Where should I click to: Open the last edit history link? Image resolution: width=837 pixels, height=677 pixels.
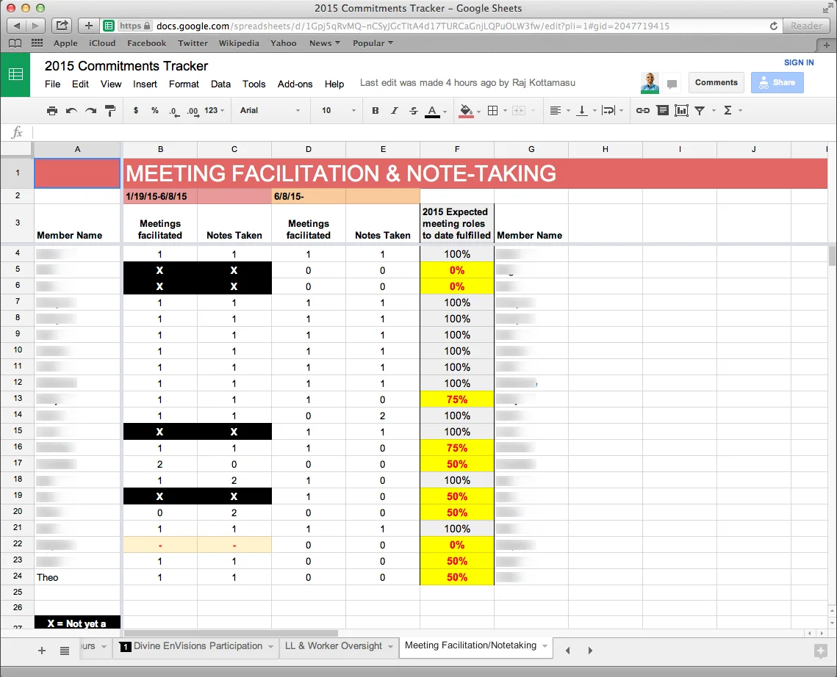pos(467,83)
